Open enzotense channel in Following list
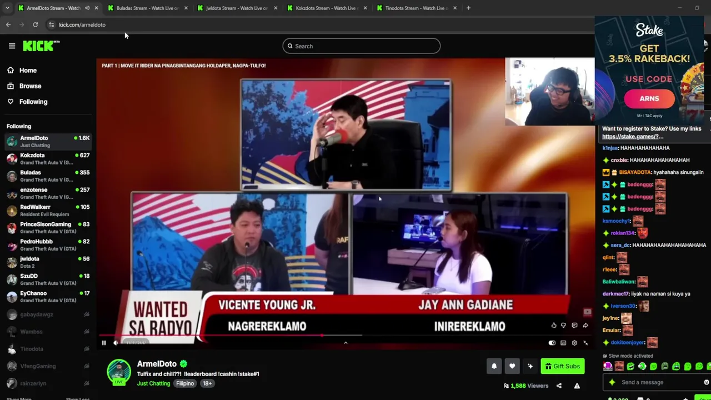 click(x=48, y=193)
